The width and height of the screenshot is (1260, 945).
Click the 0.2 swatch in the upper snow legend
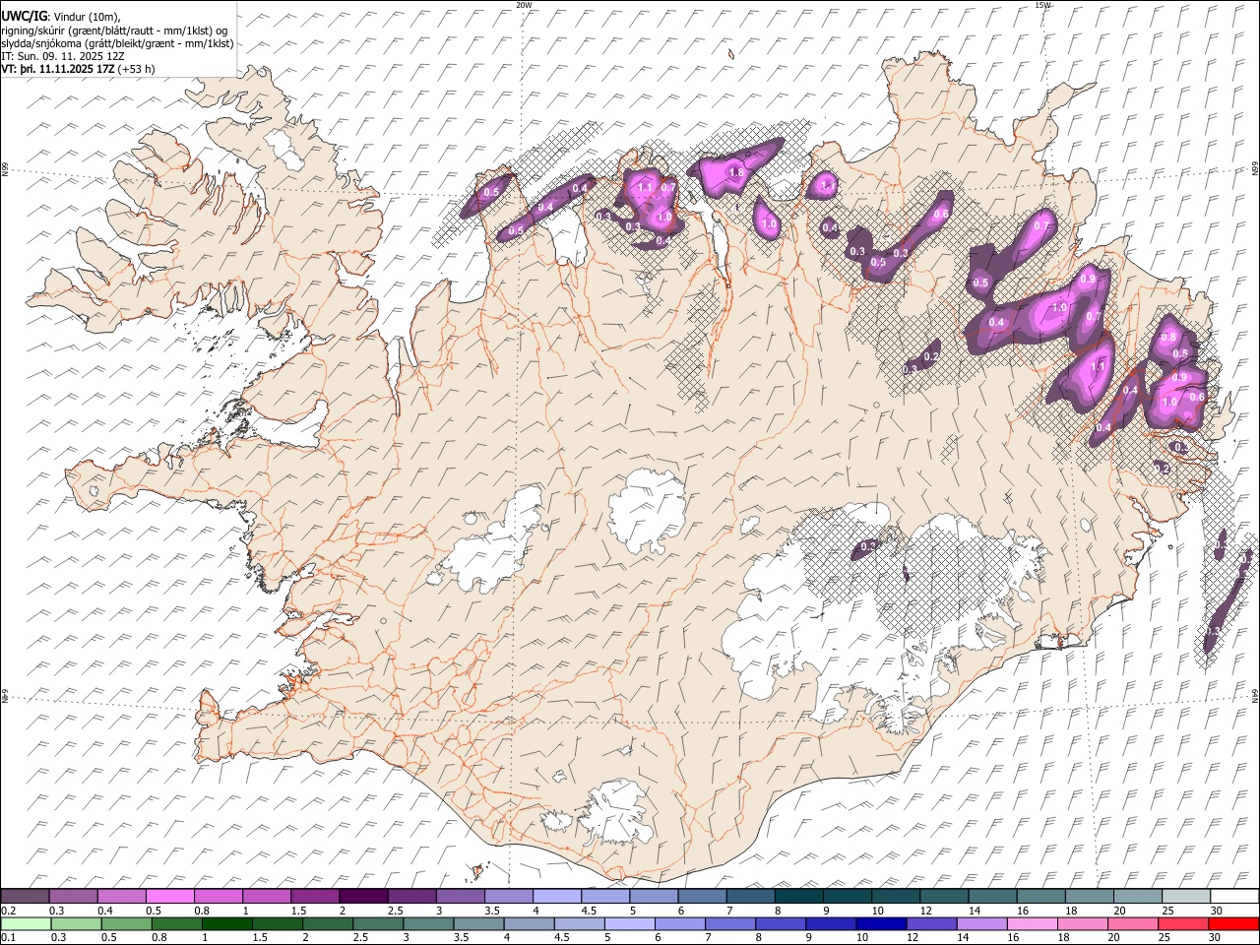click(25, 896)
